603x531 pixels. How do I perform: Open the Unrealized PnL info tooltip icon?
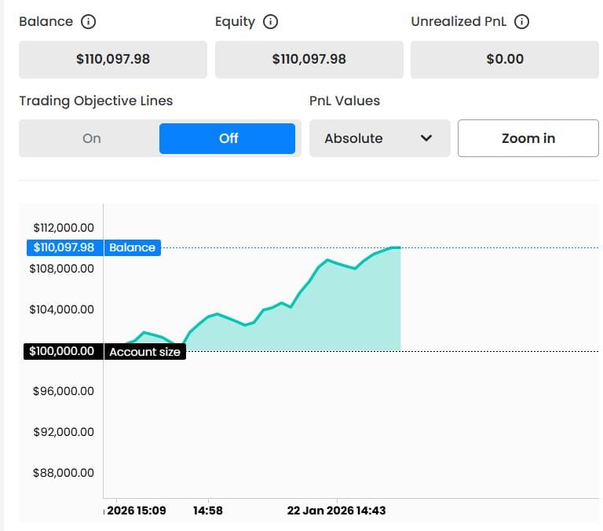click(521, 22)
